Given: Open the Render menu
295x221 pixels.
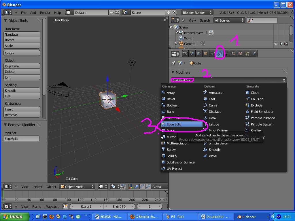Looking at the screenshot, I should click(x=45, y=13).
